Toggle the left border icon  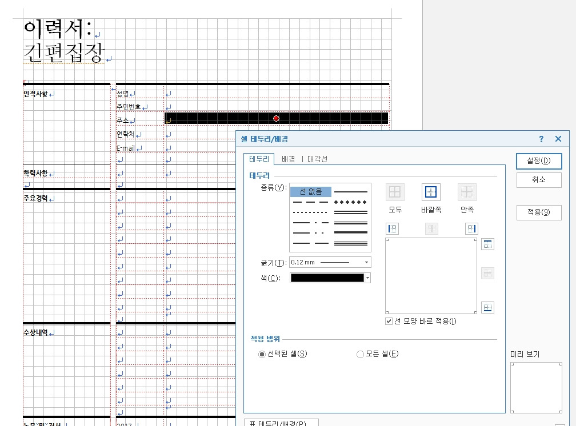(393, 229)
